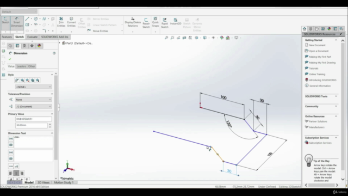The width and height of the screenshot is (348, 196).
Task: Click the Section View icon
Action: pyautogui.click(x=184, y=38)
